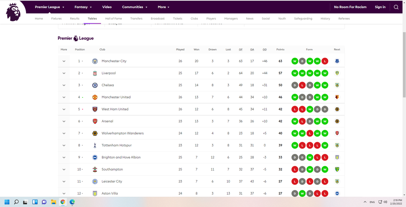Expand Southampton row details
The image size is (406, 207).
pos(64,169)
